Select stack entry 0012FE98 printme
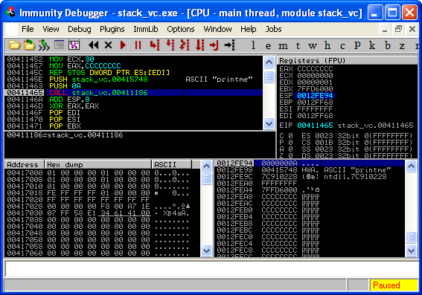 [310, 170]
